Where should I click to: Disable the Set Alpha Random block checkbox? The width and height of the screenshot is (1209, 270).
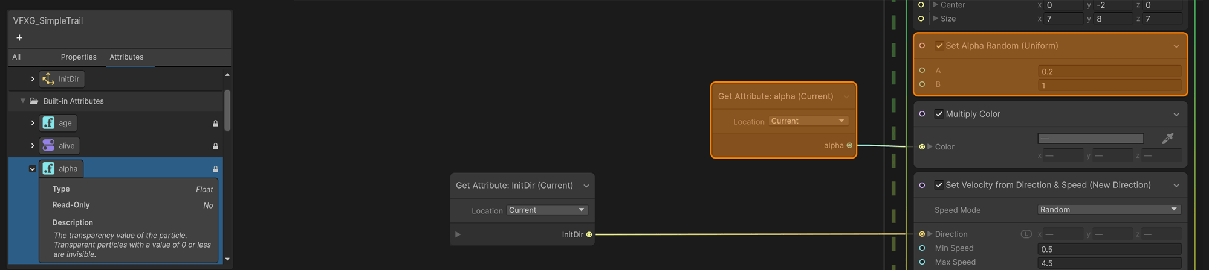(x=939, y=46)
